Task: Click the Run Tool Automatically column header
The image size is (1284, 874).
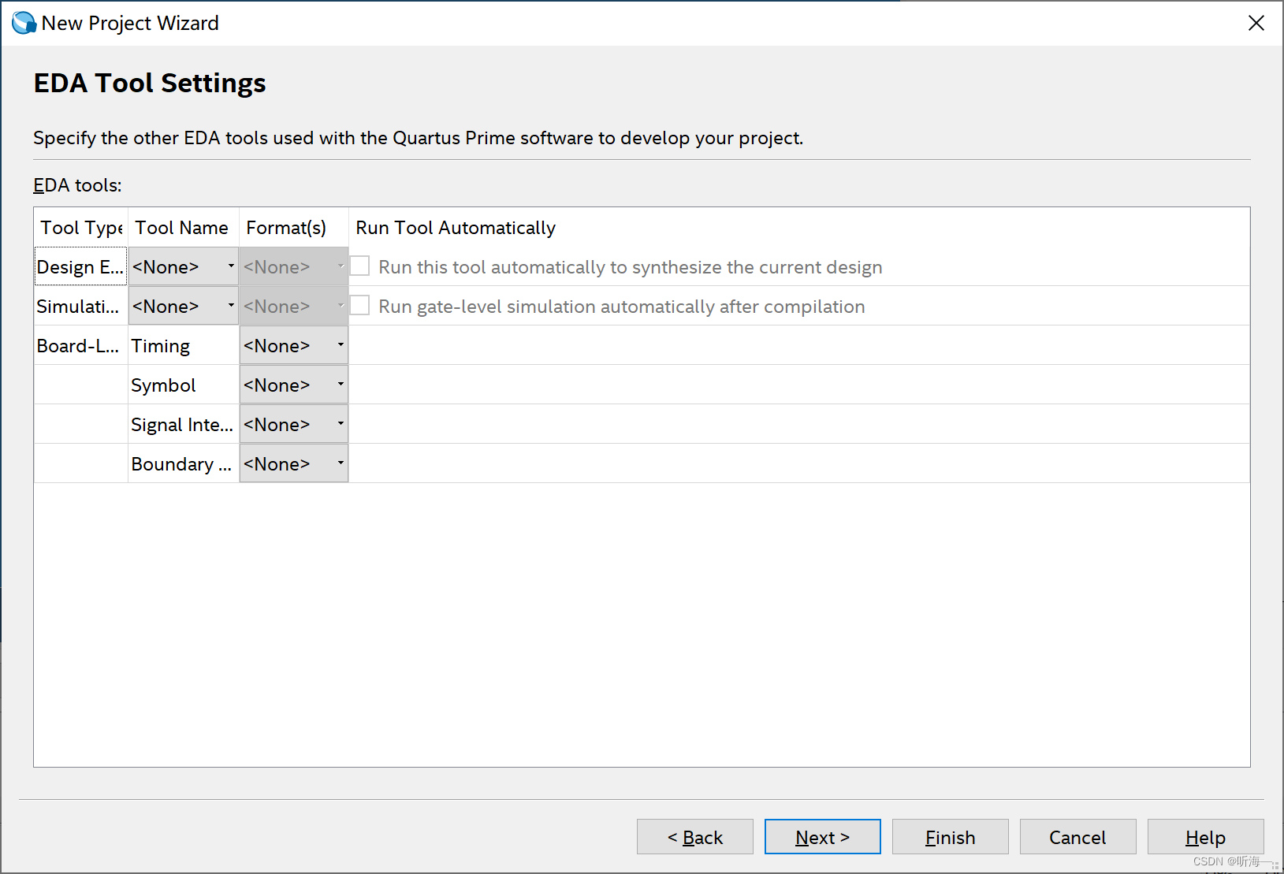Action: [456, 227]
